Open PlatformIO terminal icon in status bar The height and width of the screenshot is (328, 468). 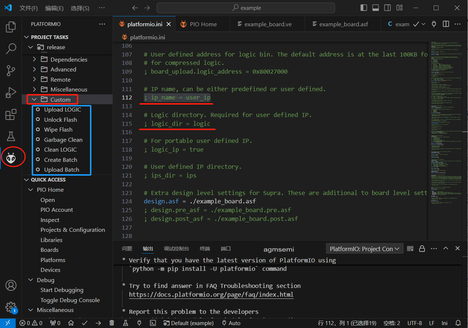pyautogui.click(x=153, y=323)
